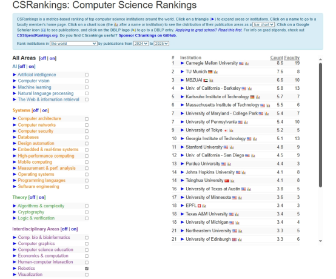Open the region dropdown showing 'the world'

click(73, 44)
